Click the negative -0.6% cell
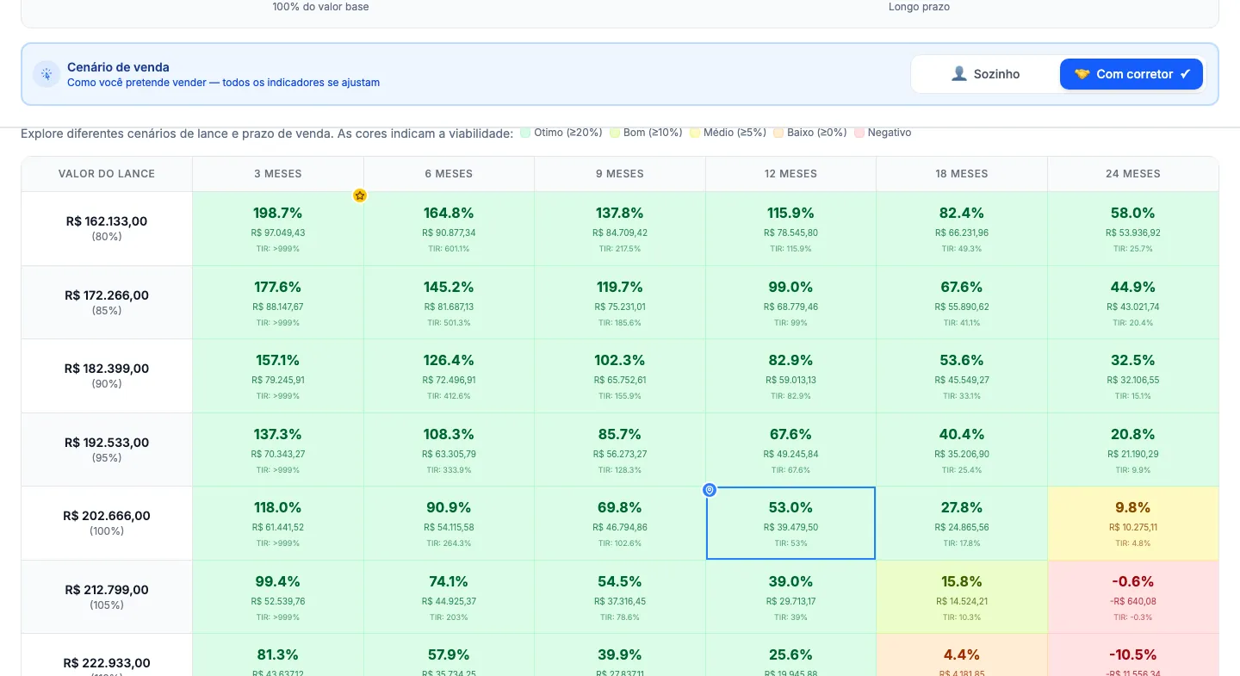The height and width of the screenshot is (676, 1240). [x=1132, y=597]
